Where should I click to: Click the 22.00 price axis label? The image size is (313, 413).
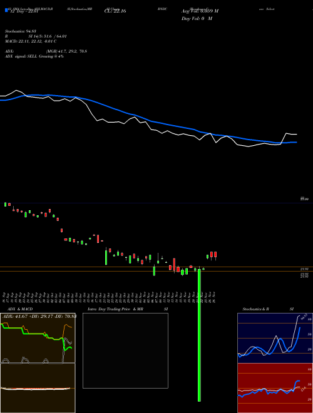[x=304, y=199]
